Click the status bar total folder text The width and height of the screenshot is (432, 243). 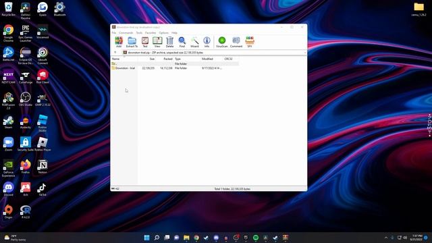click(232, 189)
